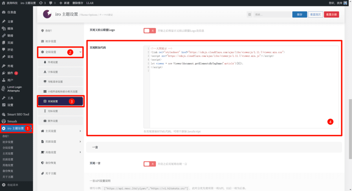Click the user avatar in top right

pyautogui.click(x=345, y=3)
